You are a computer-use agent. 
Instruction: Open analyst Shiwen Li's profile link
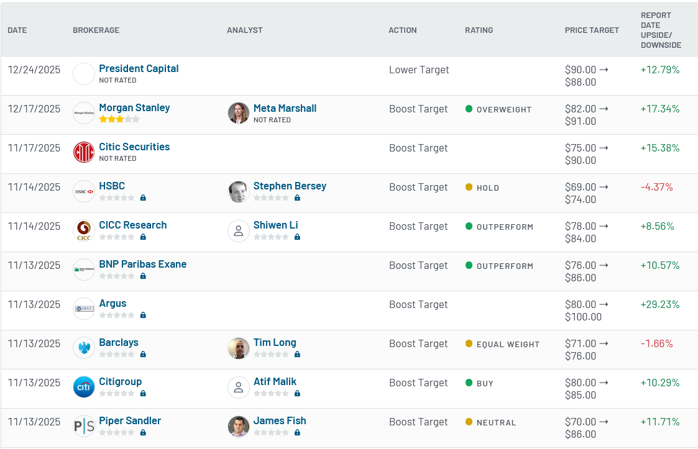coord(275,225)
